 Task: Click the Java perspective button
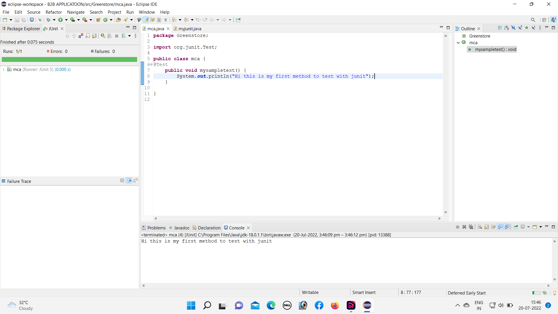coord(553,20)
